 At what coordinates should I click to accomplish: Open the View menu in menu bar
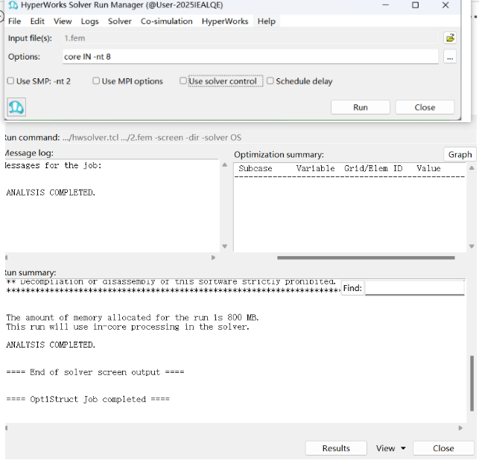coord(63,22)
